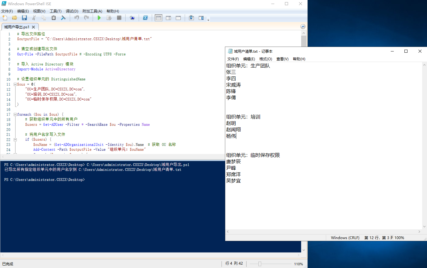Collapse the foreach block at line 17

15,115
